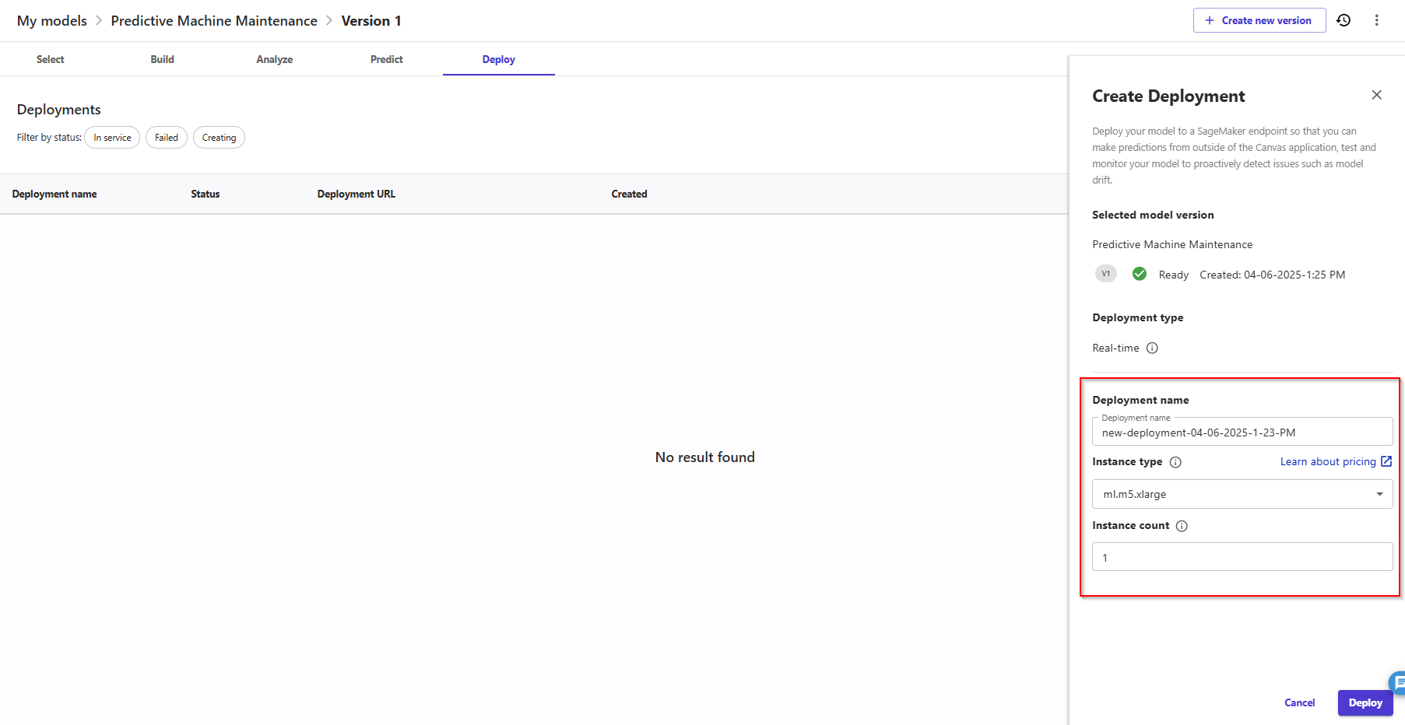The width and height of the screenshot is (1405, 725).
Task: Open the chat help bubble icon
Action: coord(1398,682)
